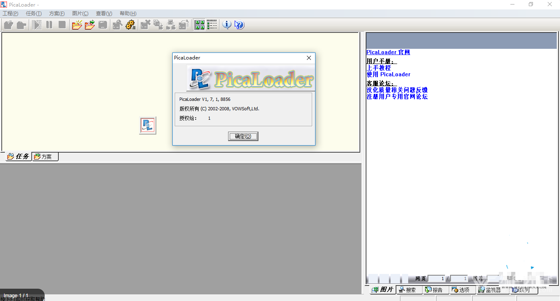Switch to the 队列 tab
560x301 pixels.
(523, 290)
